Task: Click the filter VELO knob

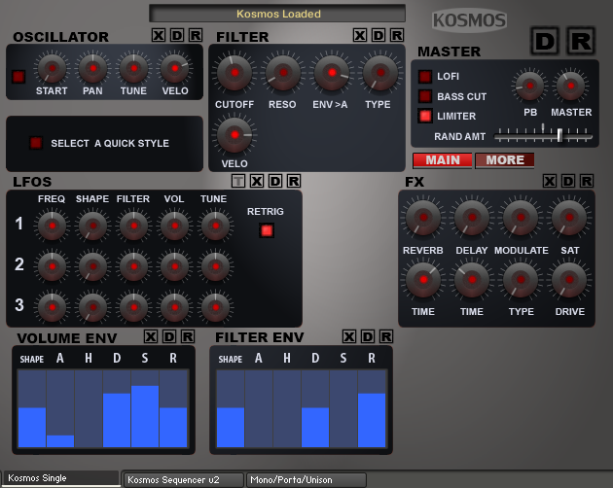Action: click(234, 135)
